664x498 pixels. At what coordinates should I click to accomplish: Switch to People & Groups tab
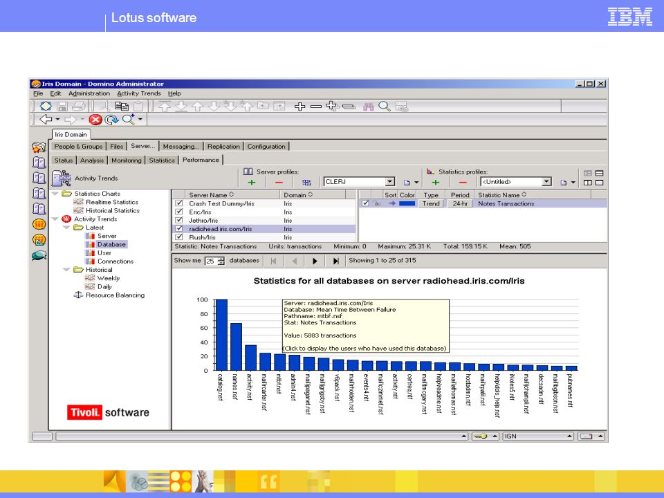(78, 147)
